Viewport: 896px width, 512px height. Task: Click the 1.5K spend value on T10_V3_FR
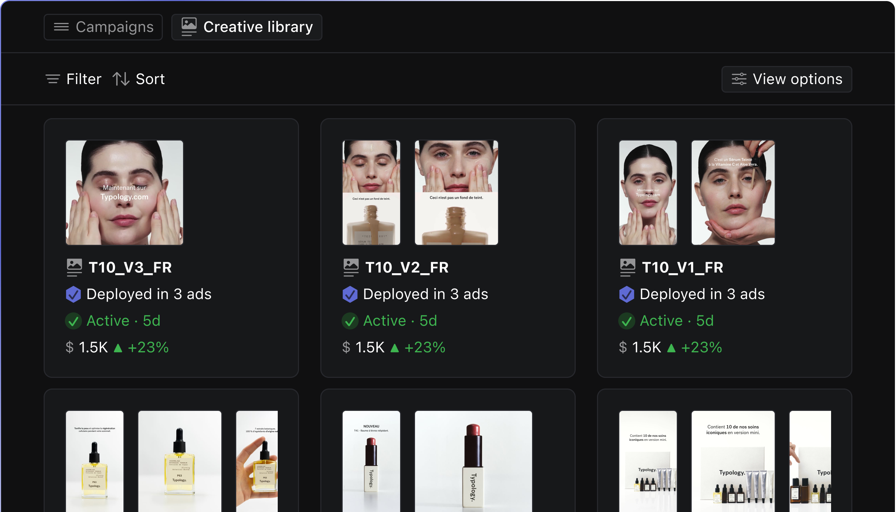point(93,347)
